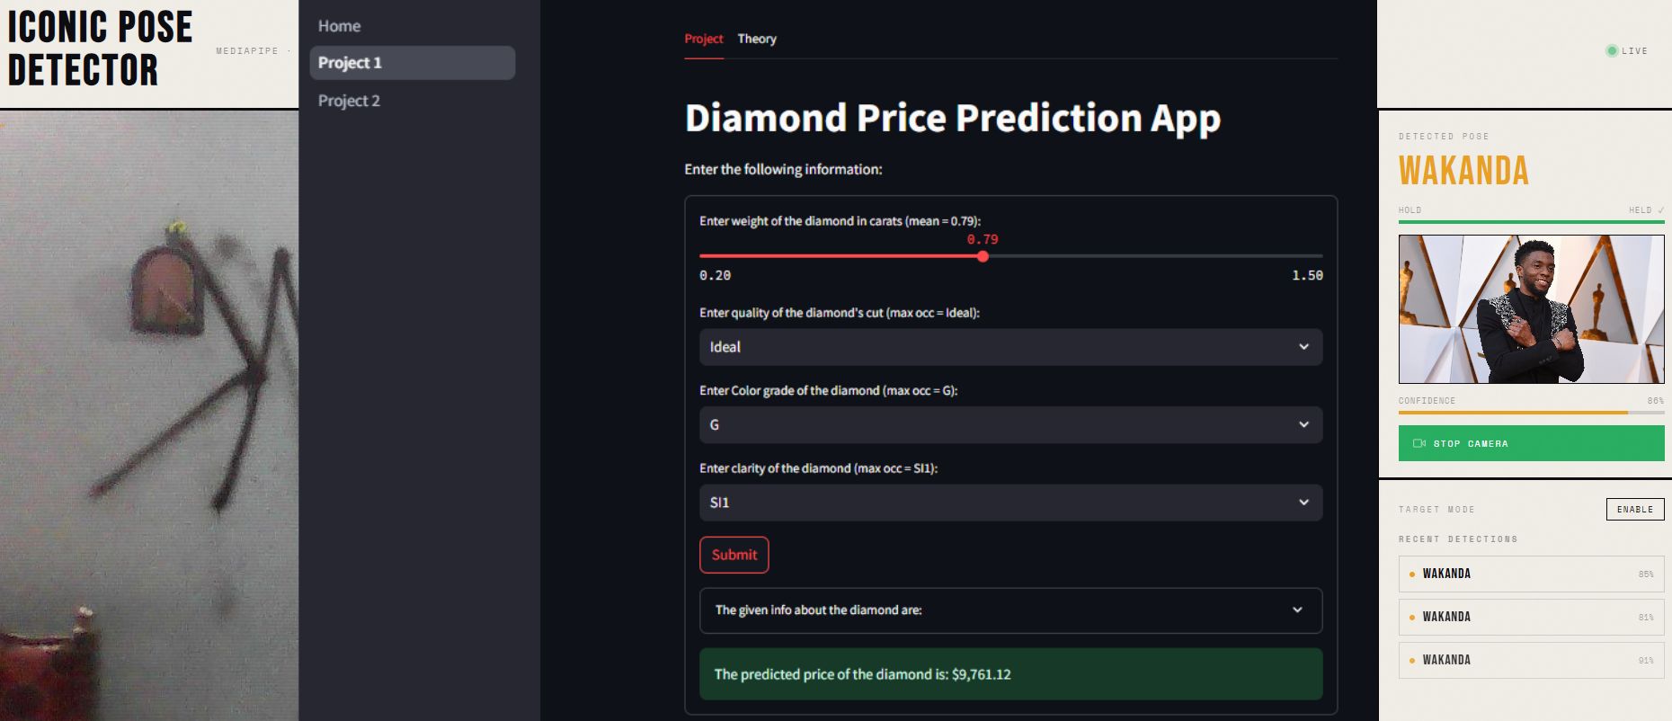Image resolution: width=1672 pixels, height=721 pixels.
Task: Click the orange dot beside the 86% detection
Action: click(1412, 574)
